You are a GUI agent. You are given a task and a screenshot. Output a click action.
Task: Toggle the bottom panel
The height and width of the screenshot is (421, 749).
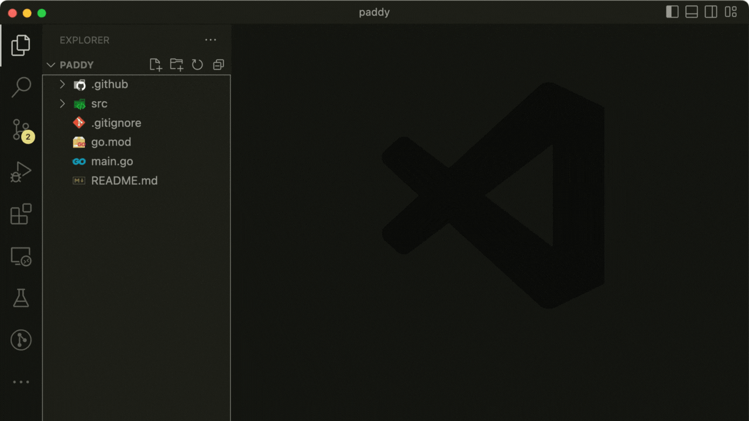(692, 12)
